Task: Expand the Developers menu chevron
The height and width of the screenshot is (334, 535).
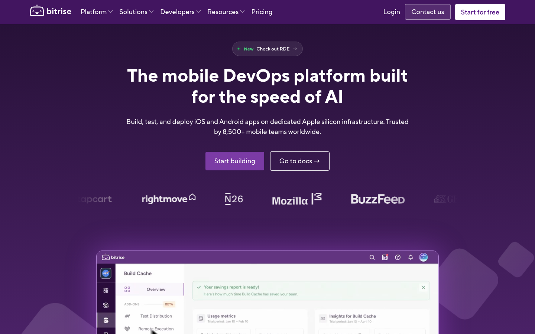Action: [198, 12]
